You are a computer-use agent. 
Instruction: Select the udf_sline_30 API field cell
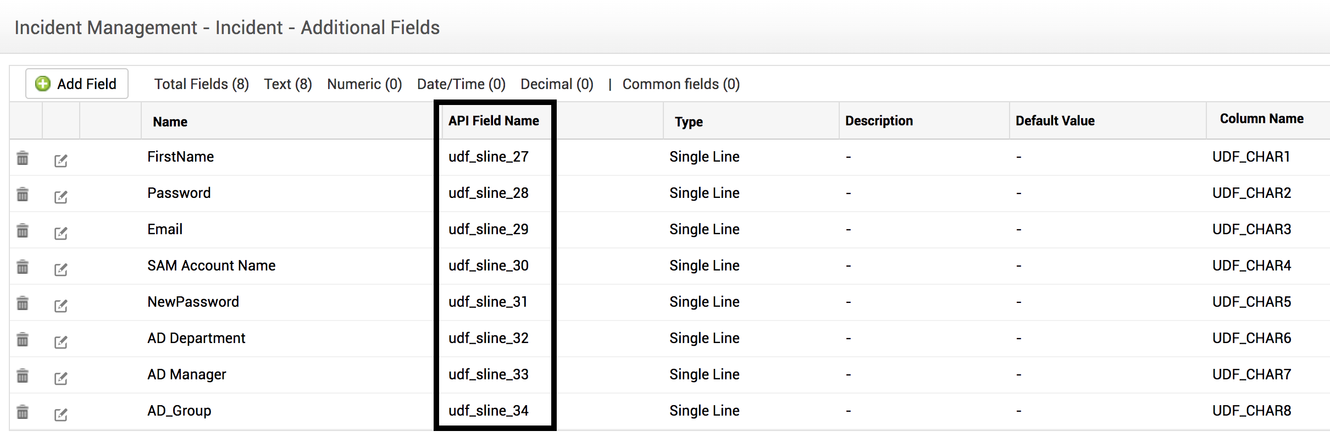click(x=489, y=266)
